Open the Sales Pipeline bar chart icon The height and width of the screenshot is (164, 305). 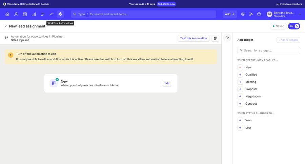(34, 14)
